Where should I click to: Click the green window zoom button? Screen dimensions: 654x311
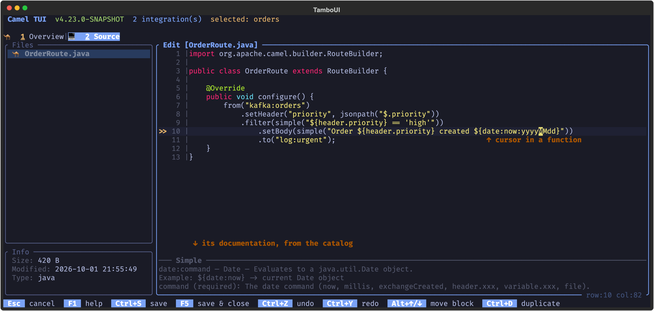tap(25, 8)
